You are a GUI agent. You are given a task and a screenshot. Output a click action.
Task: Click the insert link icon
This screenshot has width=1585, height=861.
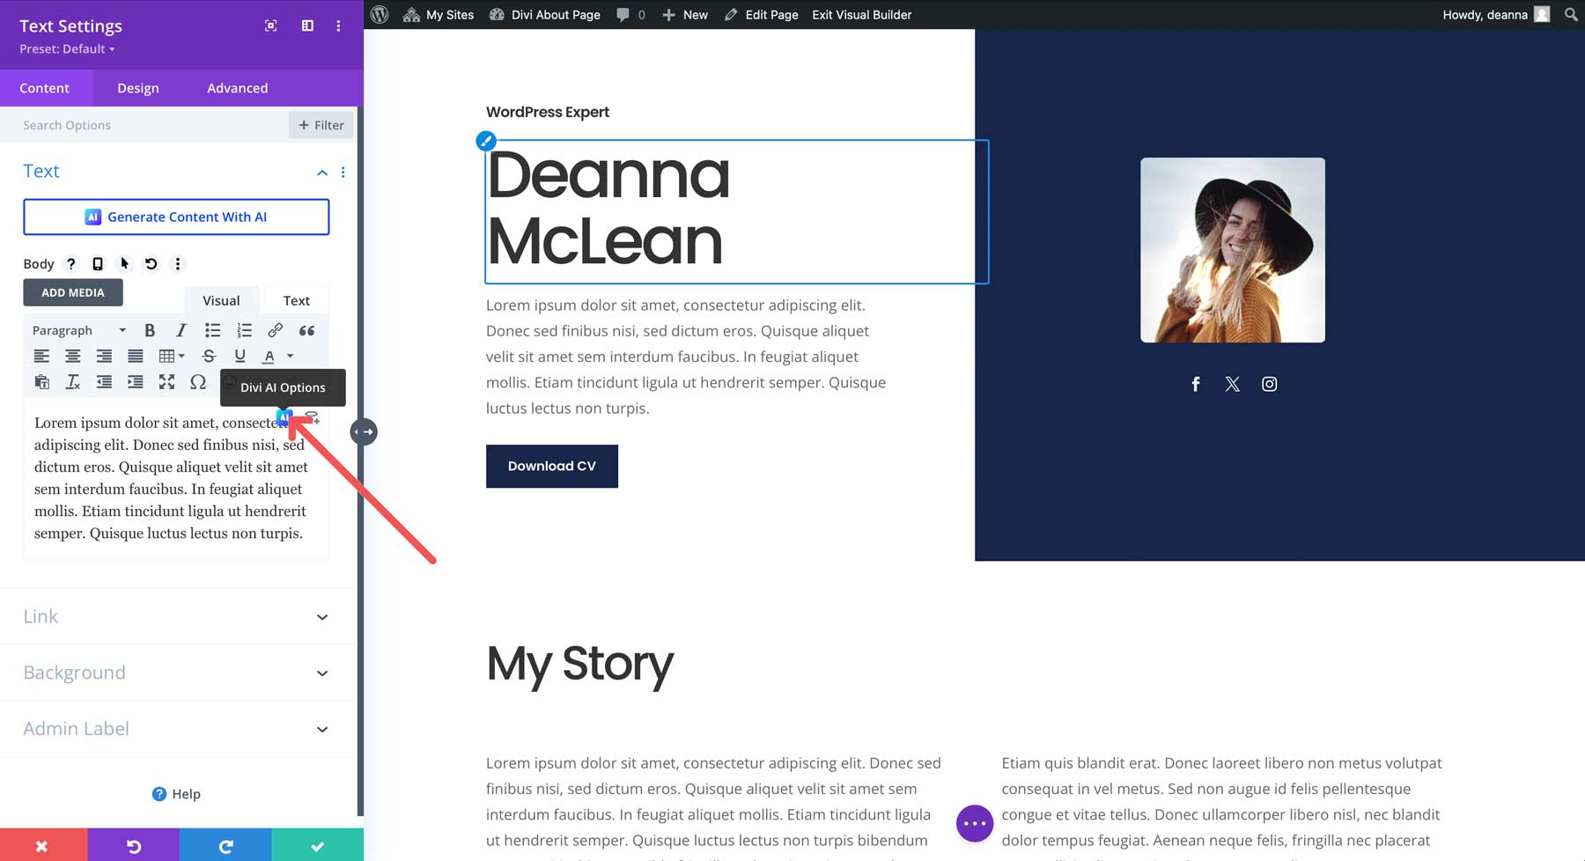(275, 330)
